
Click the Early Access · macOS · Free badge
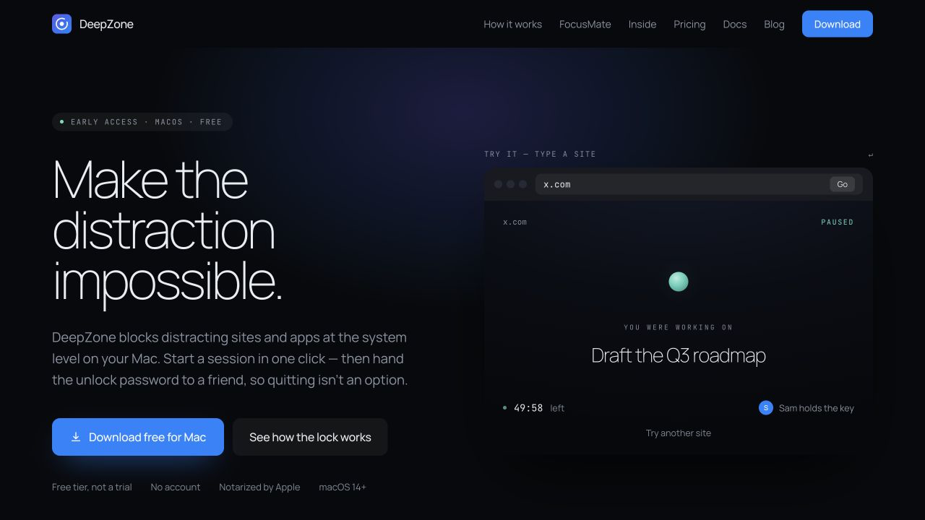coord(142,122)
